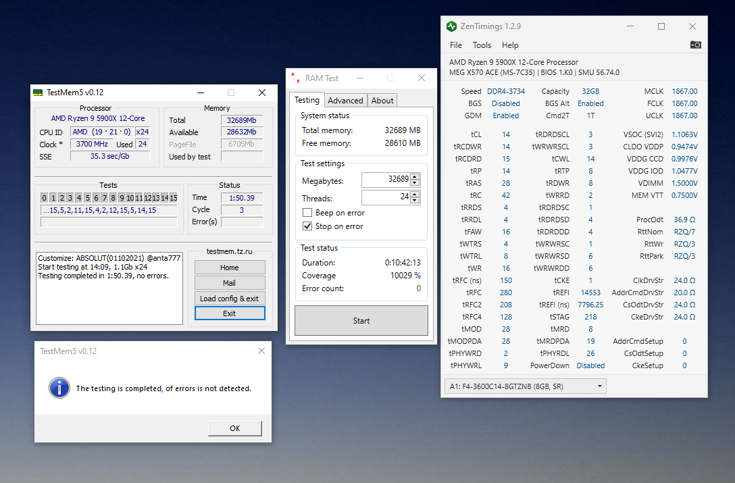Click the tREFI value 14553

590,293
